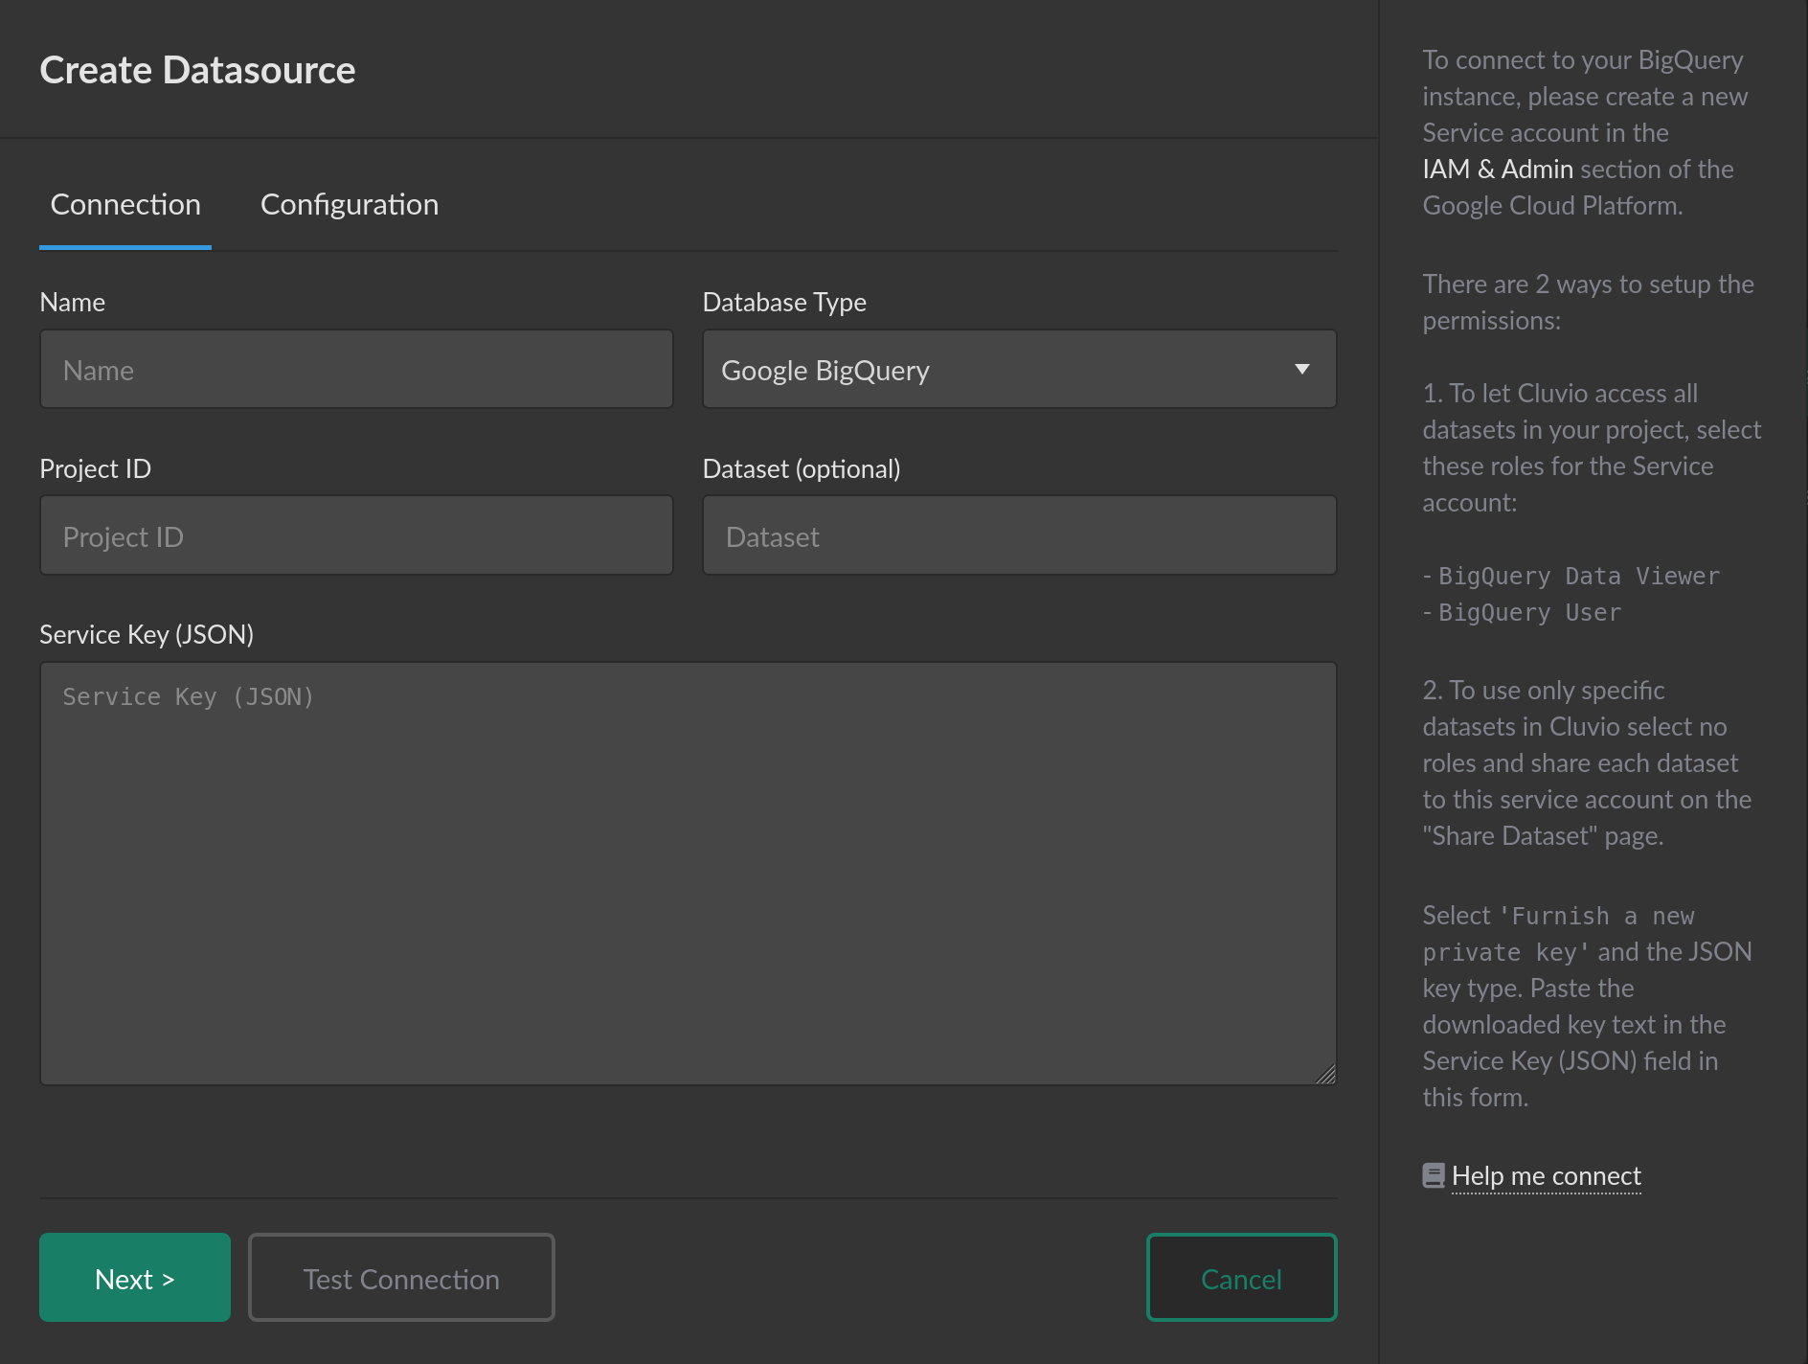This screenshot has height=1364, width=1808.
Task: Open the Configuration tab
Action: (350, 204)
